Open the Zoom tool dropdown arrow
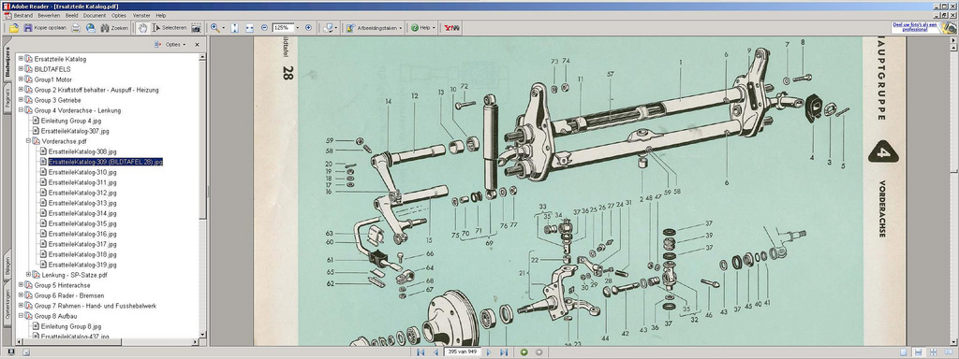959x359 pixels. pos(223,28)
